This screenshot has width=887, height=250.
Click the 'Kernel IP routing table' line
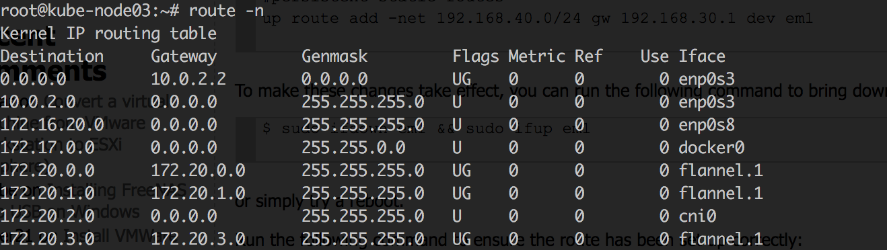coord(109,34)
